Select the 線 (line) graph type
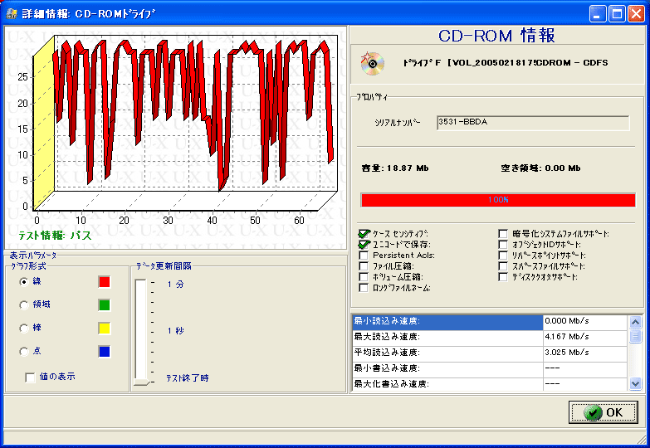This screenshot has height=448, width=650. [23, 282]
